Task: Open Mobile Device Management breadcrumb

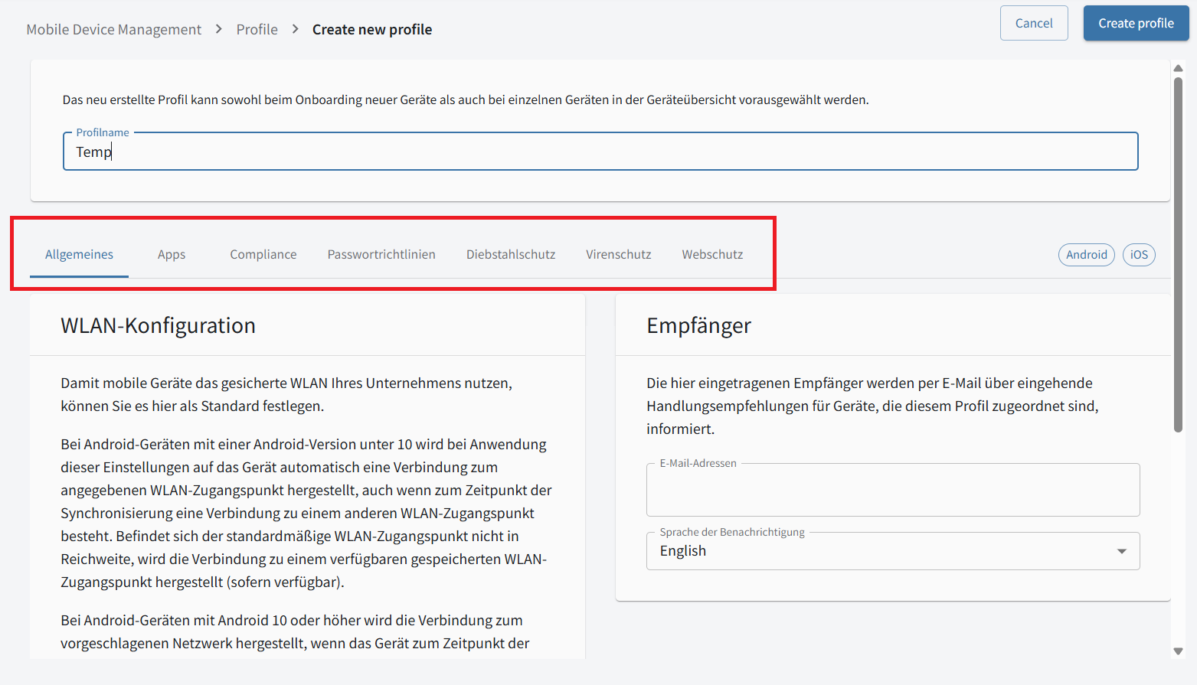Action: tap(114, 29)
